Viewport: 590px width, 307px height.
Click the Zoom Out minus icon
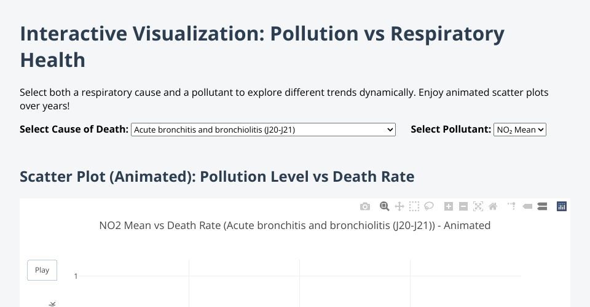[463, 207]
